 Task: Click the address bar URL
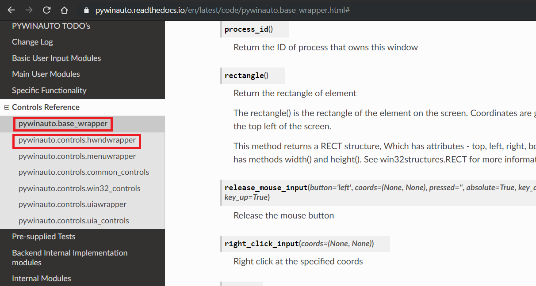[221, 10]
